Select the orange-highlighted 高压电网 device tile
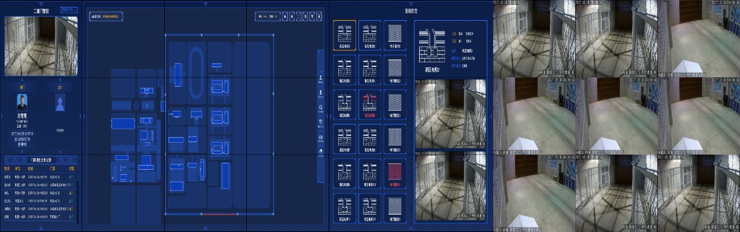740x232 pixels. coord(345,36)
